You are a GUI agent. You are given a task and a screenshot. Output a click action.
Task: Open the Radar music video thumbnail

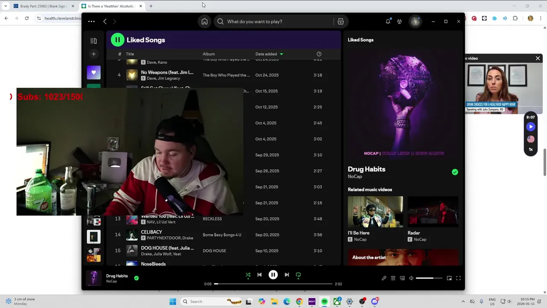point(433,212)
